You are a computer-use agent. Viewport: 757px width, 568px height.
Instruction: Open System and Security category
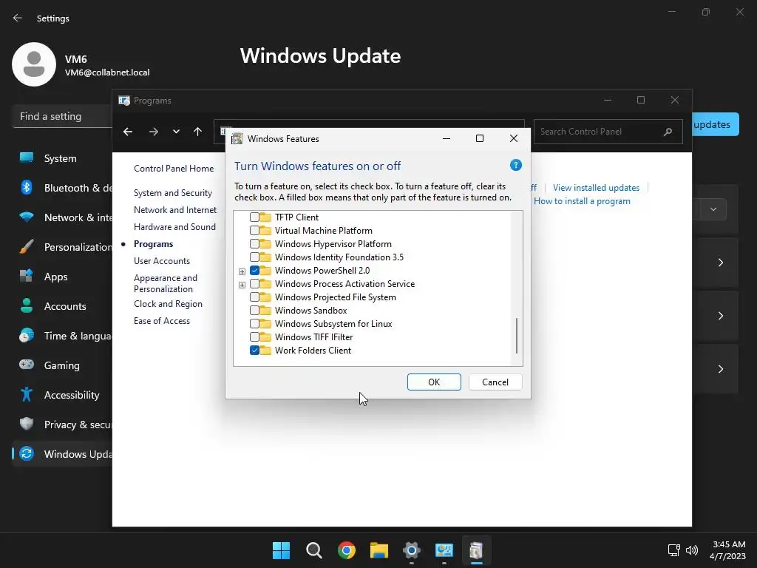pos(173,193)
